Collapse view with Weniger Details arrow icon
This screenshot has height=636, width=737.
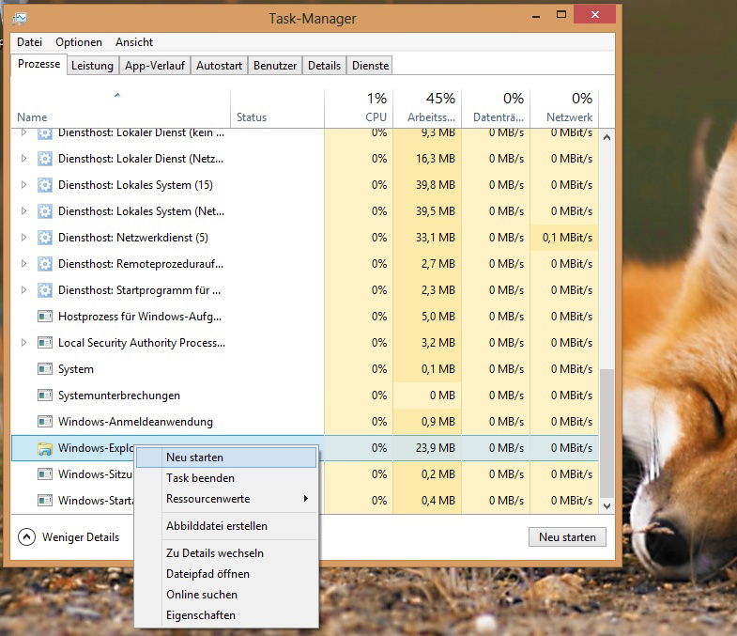26,536
